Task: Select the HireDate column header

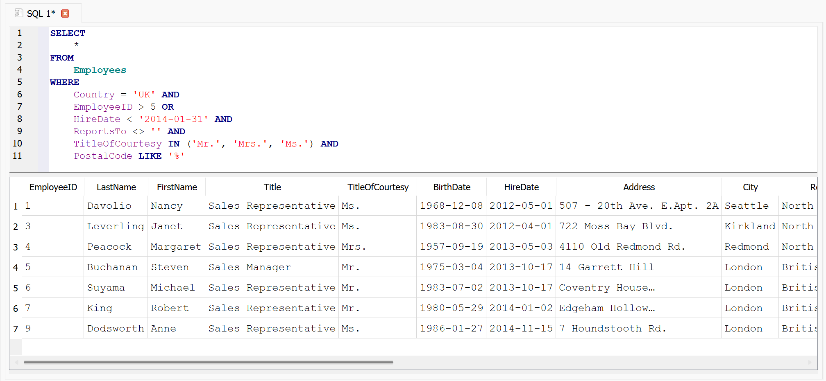Action: 521,187
